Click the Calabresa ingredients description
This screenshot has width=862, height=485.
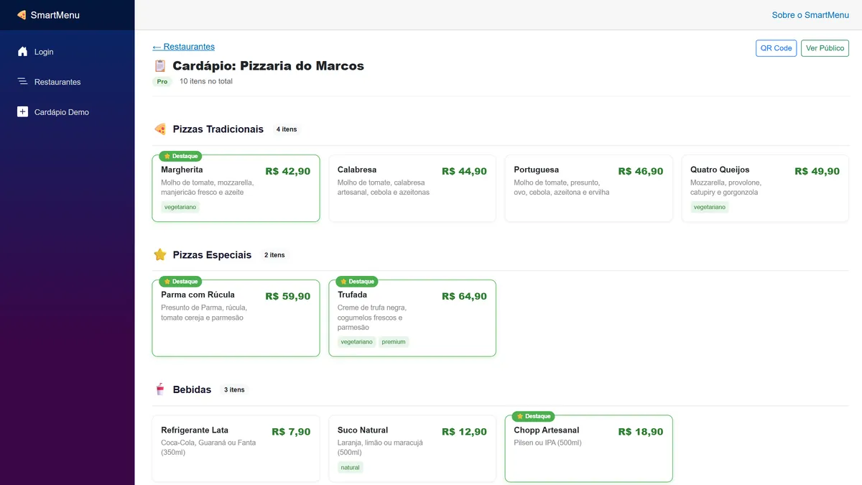[384, 188]
